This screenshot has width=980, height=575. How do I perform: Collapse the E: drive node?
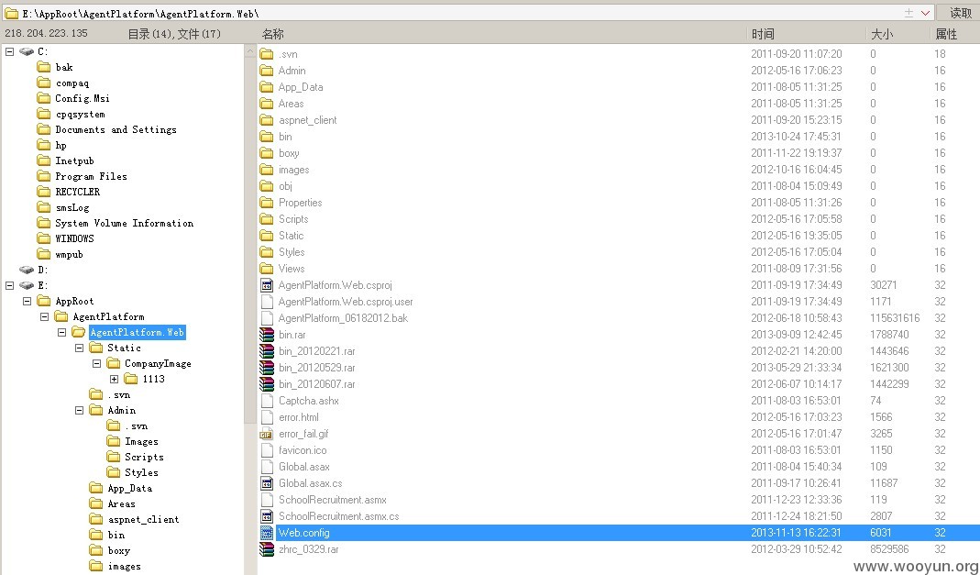(x=9, y=285)
